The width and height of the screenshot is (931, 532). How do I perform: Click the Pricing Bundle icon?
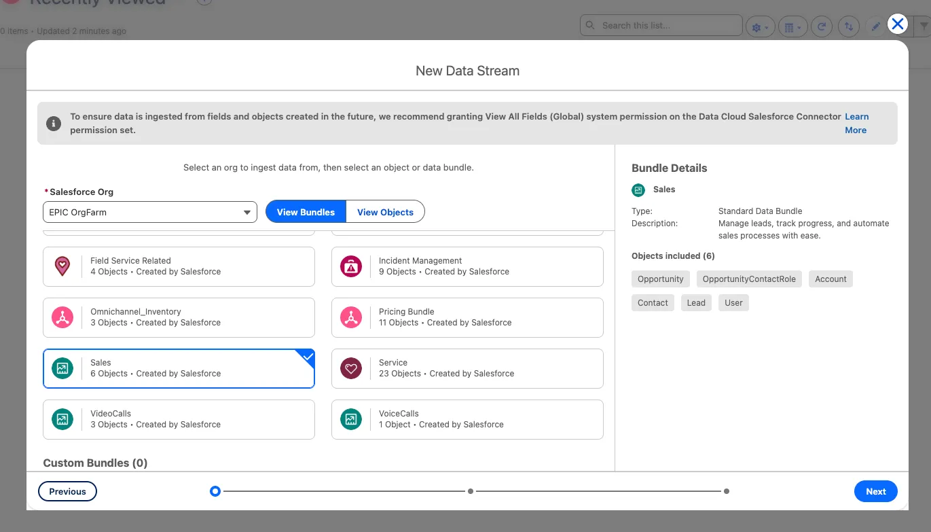[351, 317]
